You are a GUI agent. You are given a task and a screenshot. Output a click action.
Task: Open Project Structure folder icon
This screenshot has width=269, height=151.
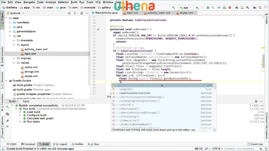point(255,8)
